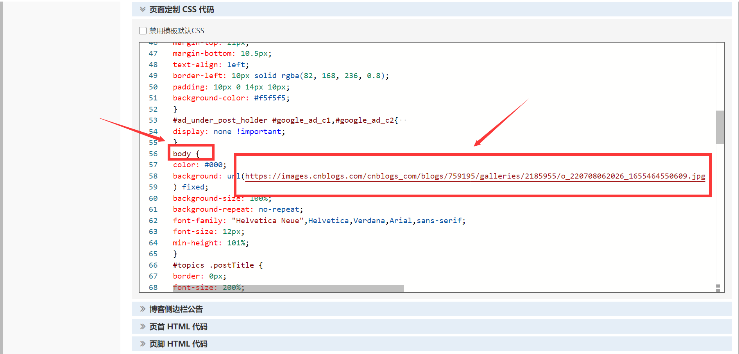Expand the 页首 HTML 代码 section
This screenshot has width=739, height=354.
(x=178, y=327)
